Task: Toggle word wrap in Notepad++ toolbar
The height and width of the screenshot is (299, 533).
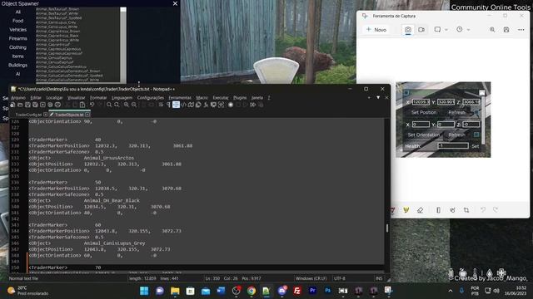Action: [161, 105]
